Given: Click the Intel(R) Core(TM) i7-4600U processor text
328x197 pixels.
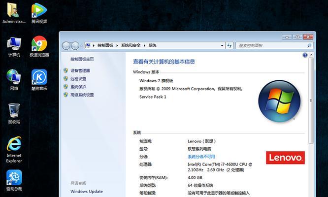Looking at the screenshot, I should click(220, 167).
